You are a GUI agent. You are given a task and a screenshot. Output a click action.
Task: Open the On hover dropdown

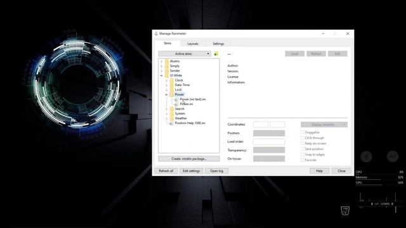[269, 159]
